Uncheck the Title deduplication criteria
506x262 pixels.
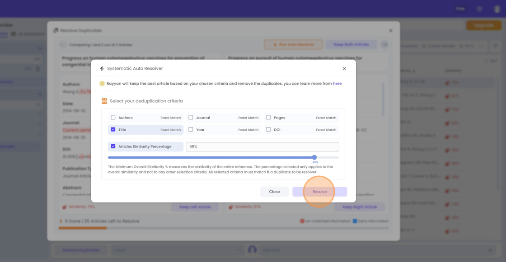(113, 129)
